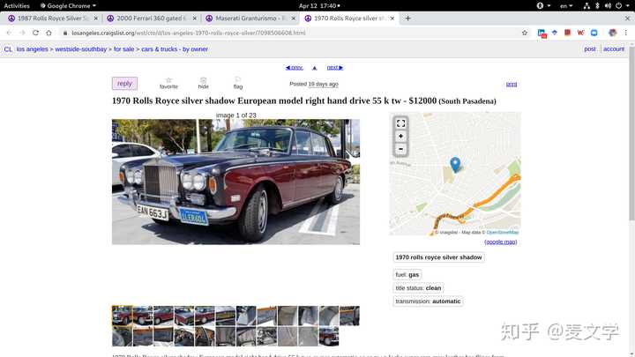Go up to the listings index arrow

(x=314, y=68)
